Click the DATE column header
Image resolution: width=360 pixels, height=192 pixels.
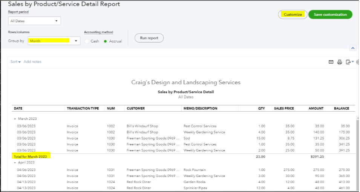(18, 109)
